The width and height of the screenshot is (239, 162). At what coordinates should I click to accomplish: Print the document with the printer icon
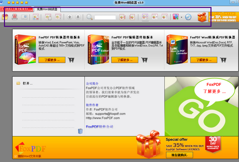15,17
